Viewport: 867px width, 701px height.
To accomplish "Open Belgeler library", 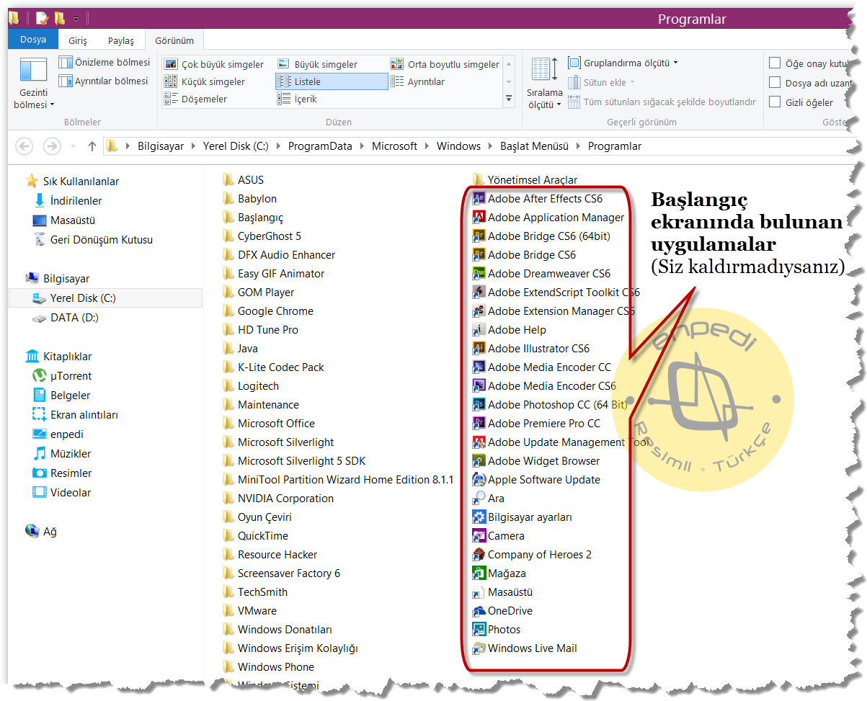I will [x=62, y=396].
